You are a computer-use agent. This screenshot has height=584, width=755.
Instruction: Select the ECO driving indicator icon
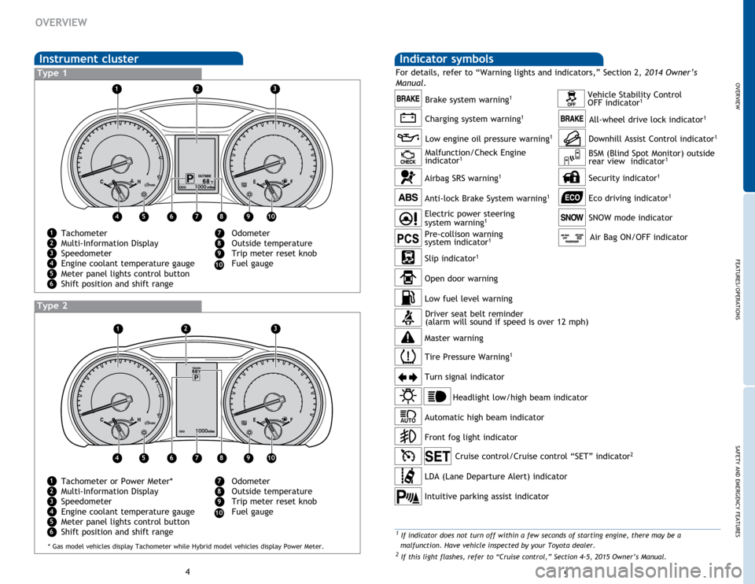click(x=572, y=198)
